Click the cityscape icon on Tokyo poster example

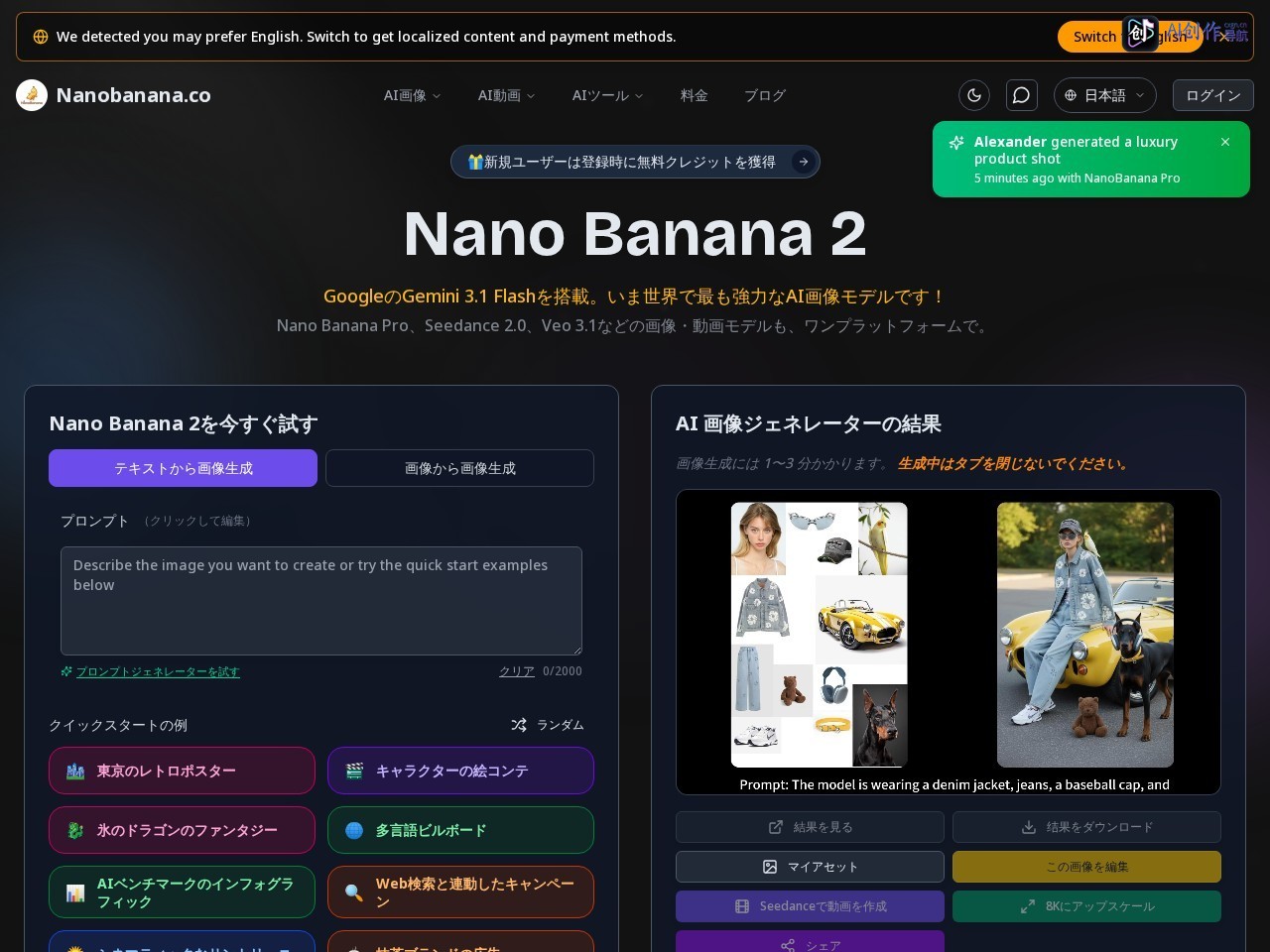(x=75, y=772)
